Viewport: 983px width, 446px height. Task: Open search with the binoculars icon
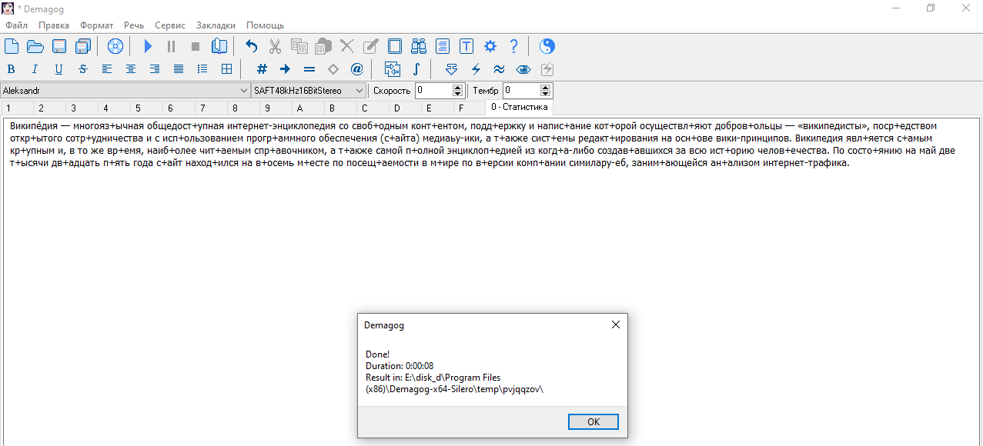[419, 46]
